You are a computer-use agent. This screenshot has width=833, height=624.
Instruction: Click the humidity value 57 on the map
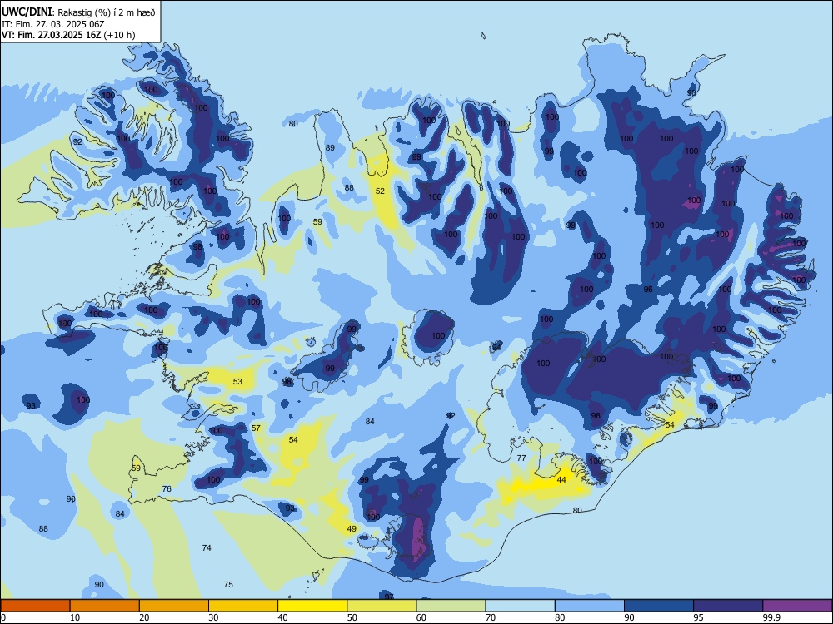pyautogui.click(x=256, y=428)
